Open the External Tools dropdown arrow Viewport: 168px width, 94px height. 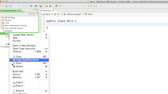pyautogui.click(x=43, y=6)
